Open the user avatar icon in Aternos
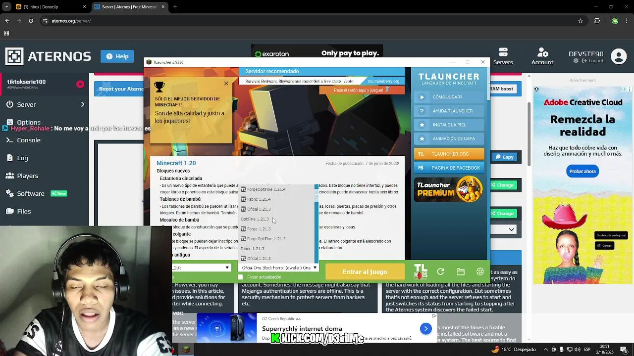This screenshot has width=634, height=356. click(x=619, y=56)
